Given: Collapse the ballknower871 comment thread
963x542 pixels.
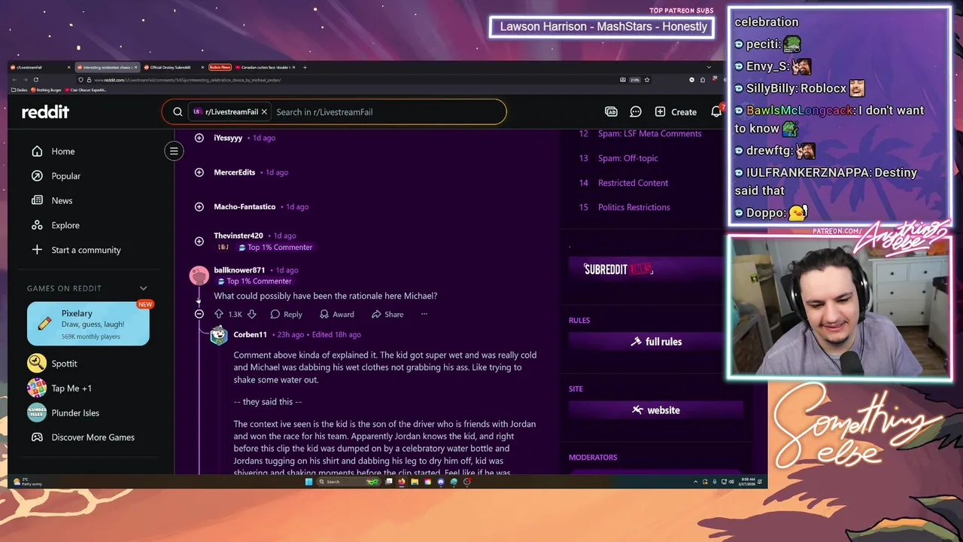Looking at the screenshot, I should 199,314.
